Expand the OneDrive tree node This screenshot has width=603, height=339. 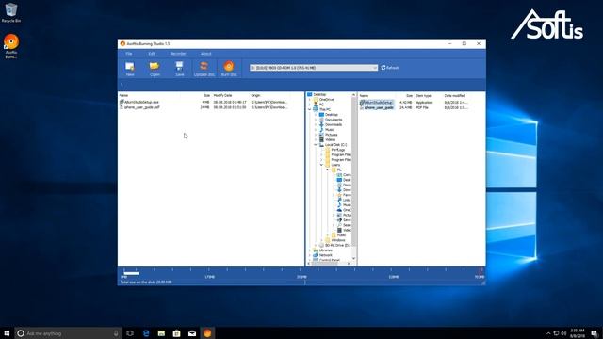pyautogui.click(x=310, y=100)
